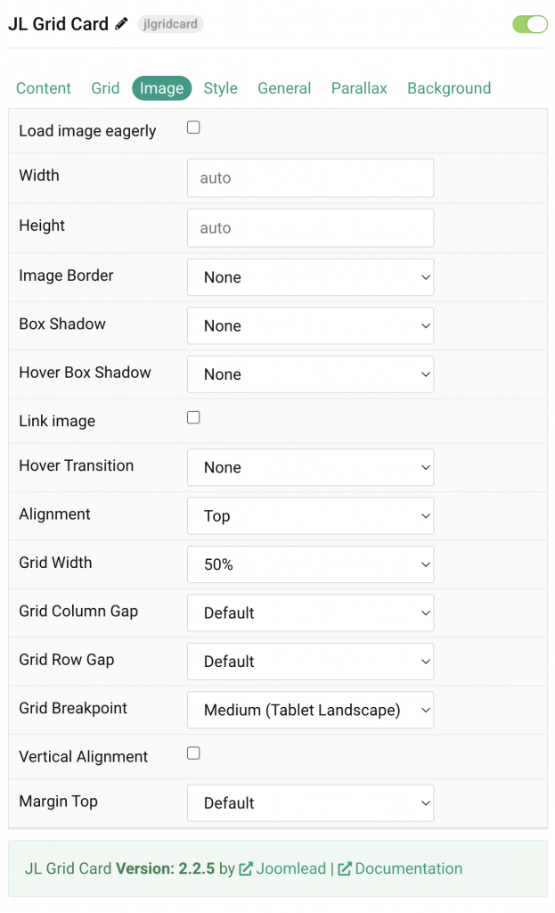The image size is (555, 913).
Task: Enable the Load image eagerly checkbox
Action: coord(193,127)
